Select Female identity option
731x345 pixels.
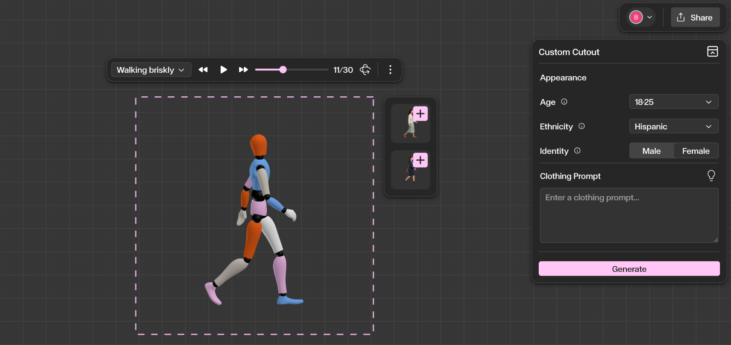coord(696,151)
